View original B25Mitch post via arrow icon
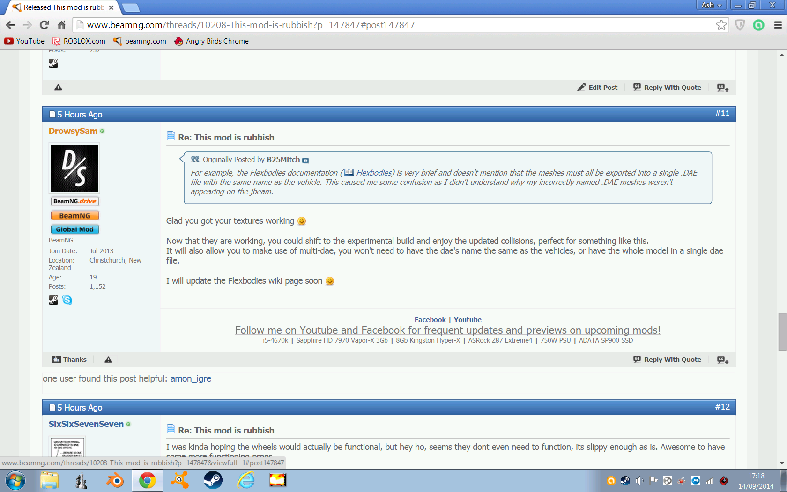787x492 pixels. [305, 160]
